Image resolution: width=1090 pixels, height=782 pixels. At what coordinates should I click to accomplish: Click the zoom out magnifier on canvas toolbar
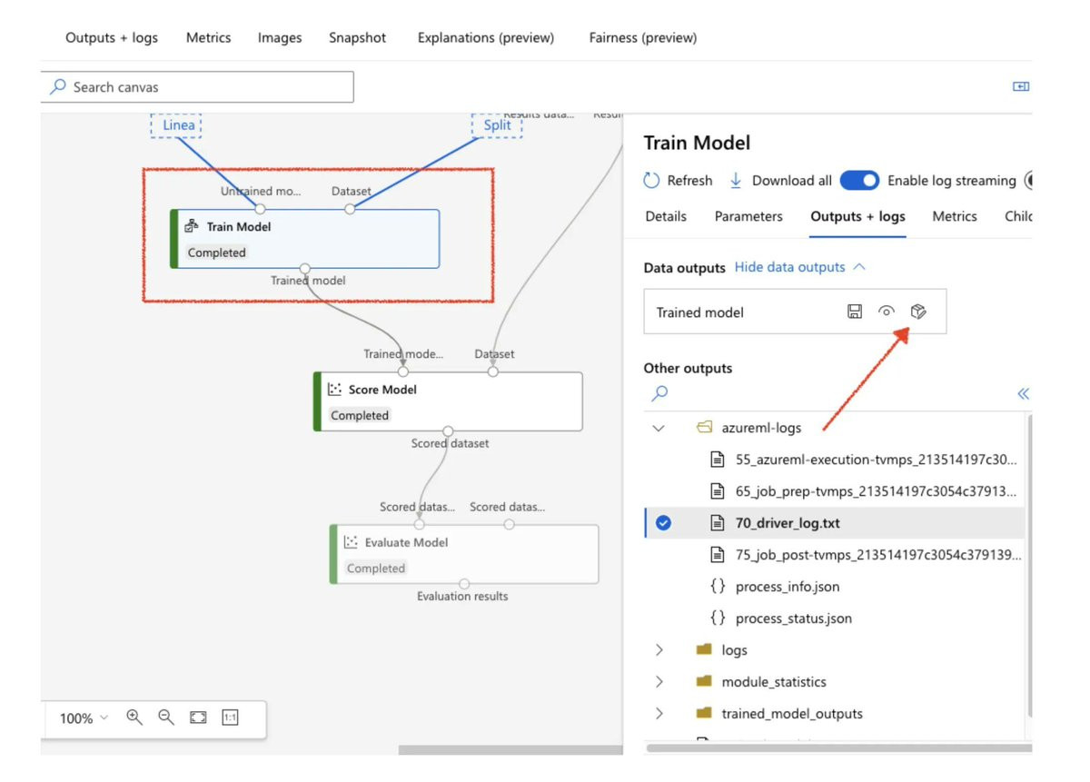pos(165,717)
